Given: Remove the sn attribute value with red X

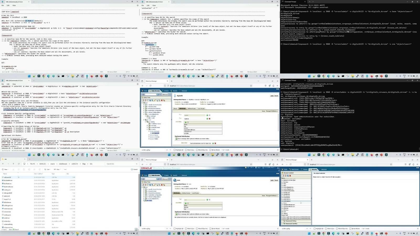Looking at the screenshot, I should (x=209, y=119).
